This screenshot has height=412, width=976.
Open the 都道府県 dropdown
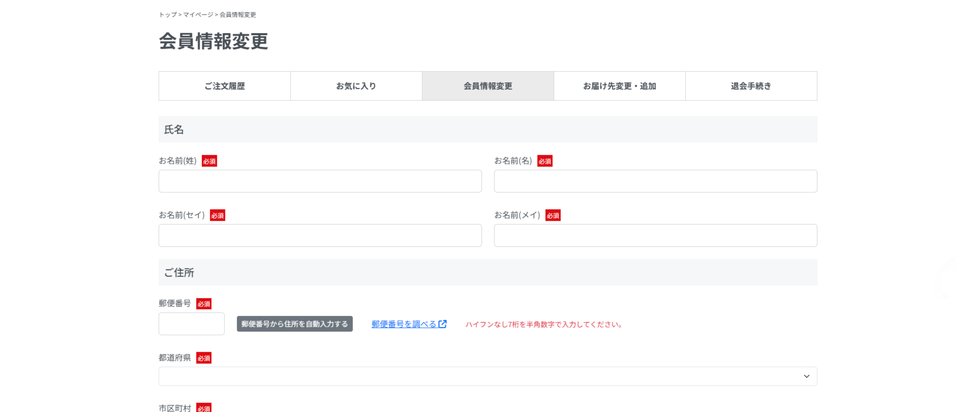coord(488,376)
